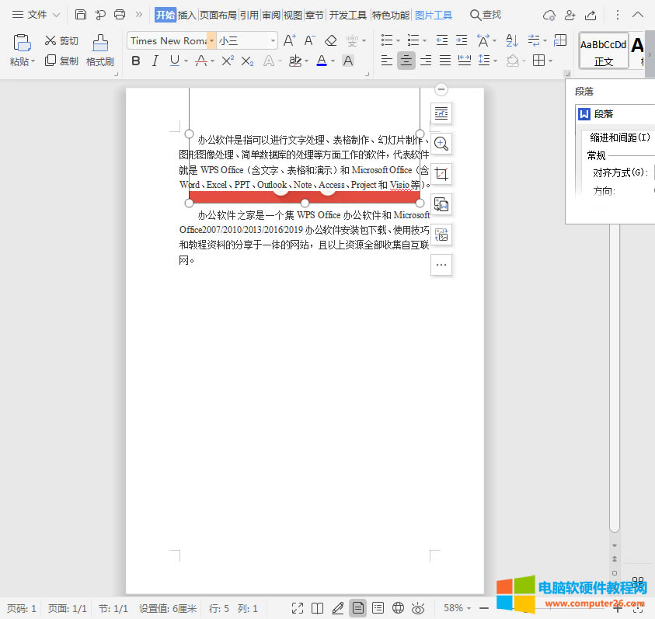Open the font name dropdown

pyautogui.click(x=168, y=40)
